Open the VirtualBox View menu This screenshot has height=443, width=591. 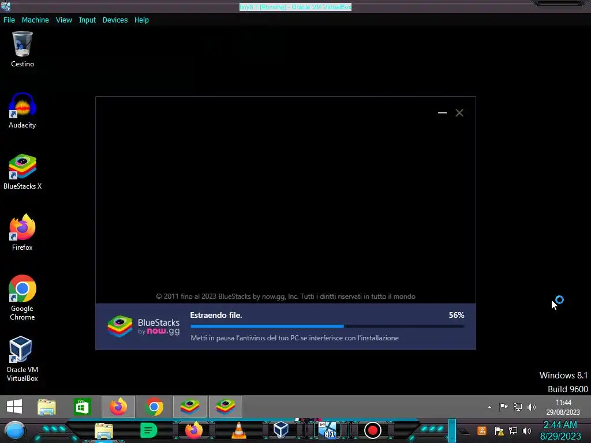click(63, 20)
